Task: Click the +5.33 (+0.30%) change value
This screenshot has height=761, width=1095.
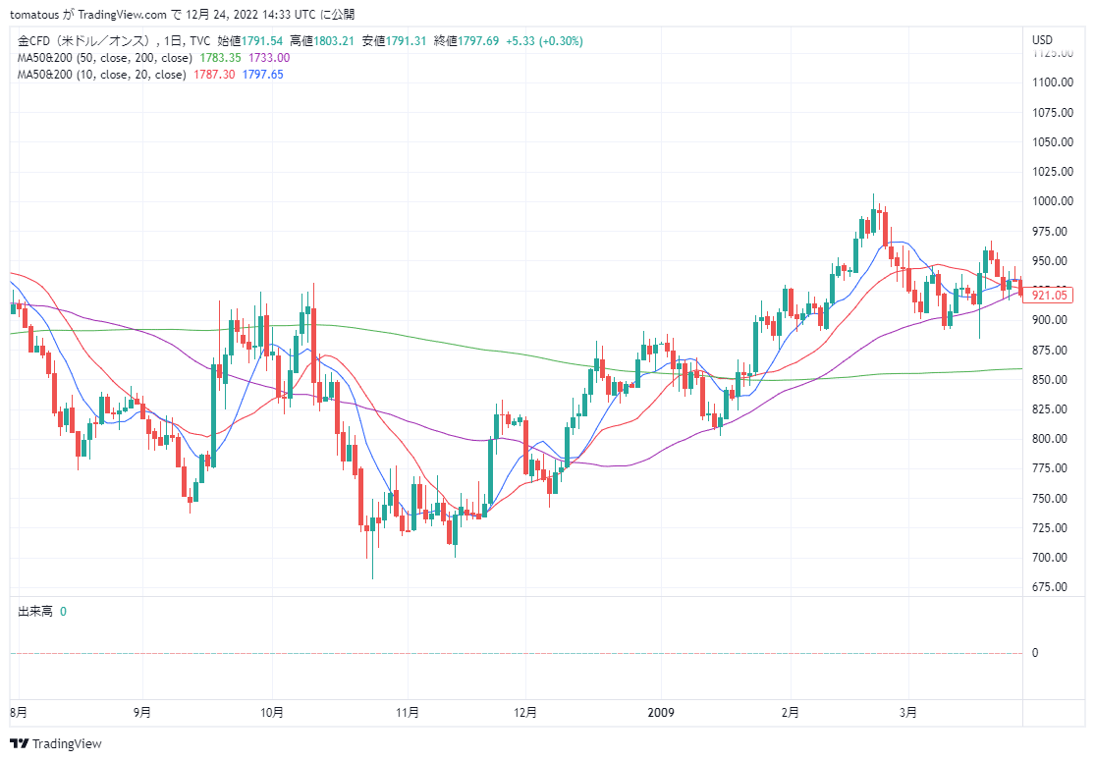Action: click(544, 41)
